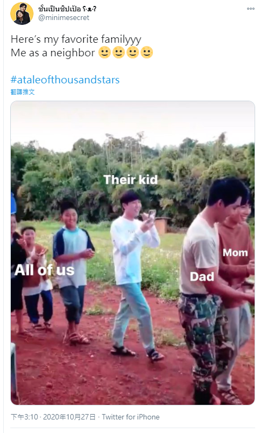Translate the tweet via 翻譯推文 link
Screen dimensions: 260x433
pos(23,92)
